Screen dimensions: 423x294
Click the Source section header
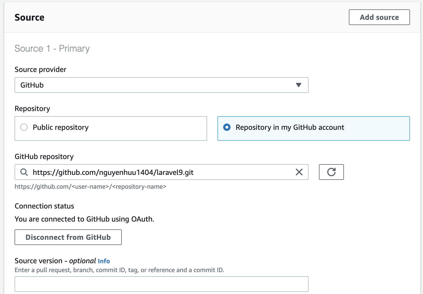[29, 17]
